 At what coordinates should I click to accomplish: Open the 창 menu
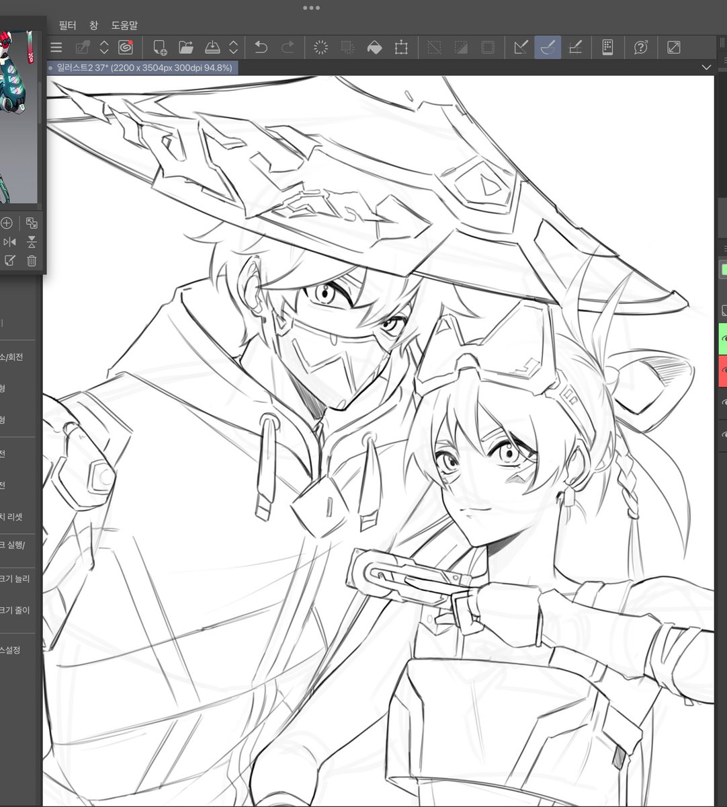[93, 25]
